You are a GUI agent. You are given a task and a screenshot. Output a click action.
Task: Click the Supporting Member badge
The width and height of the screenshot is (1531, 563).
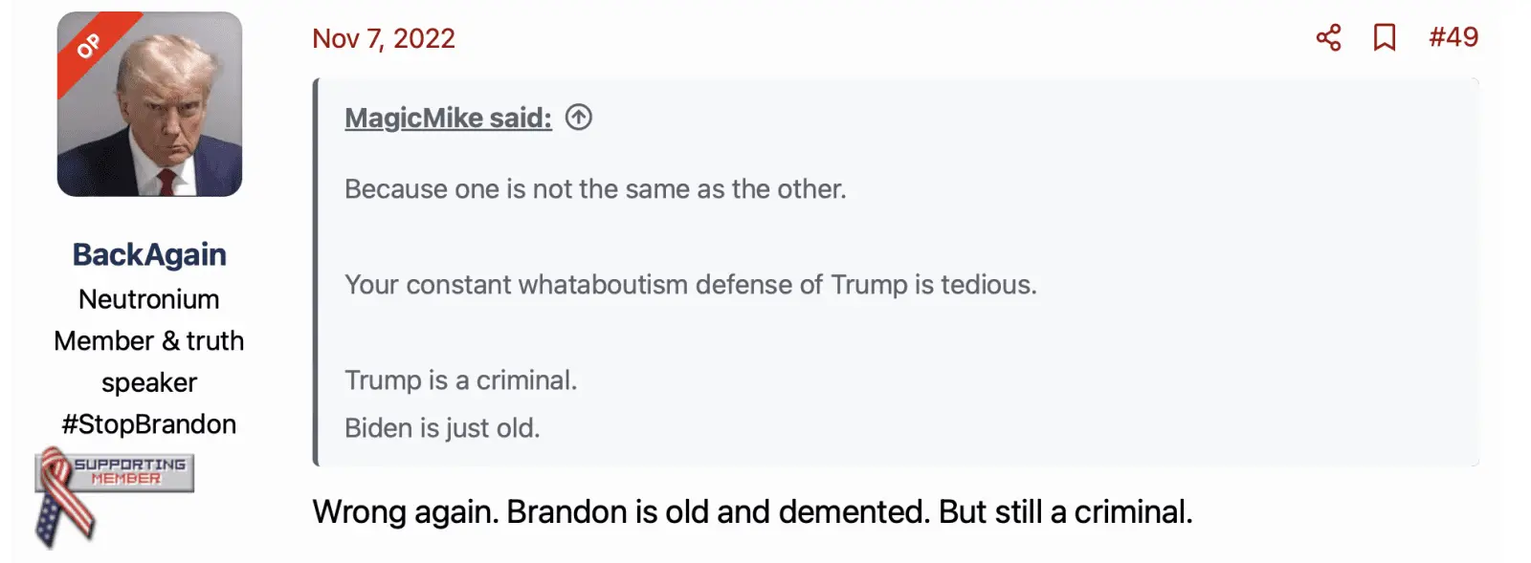click(x=129, y=471)
